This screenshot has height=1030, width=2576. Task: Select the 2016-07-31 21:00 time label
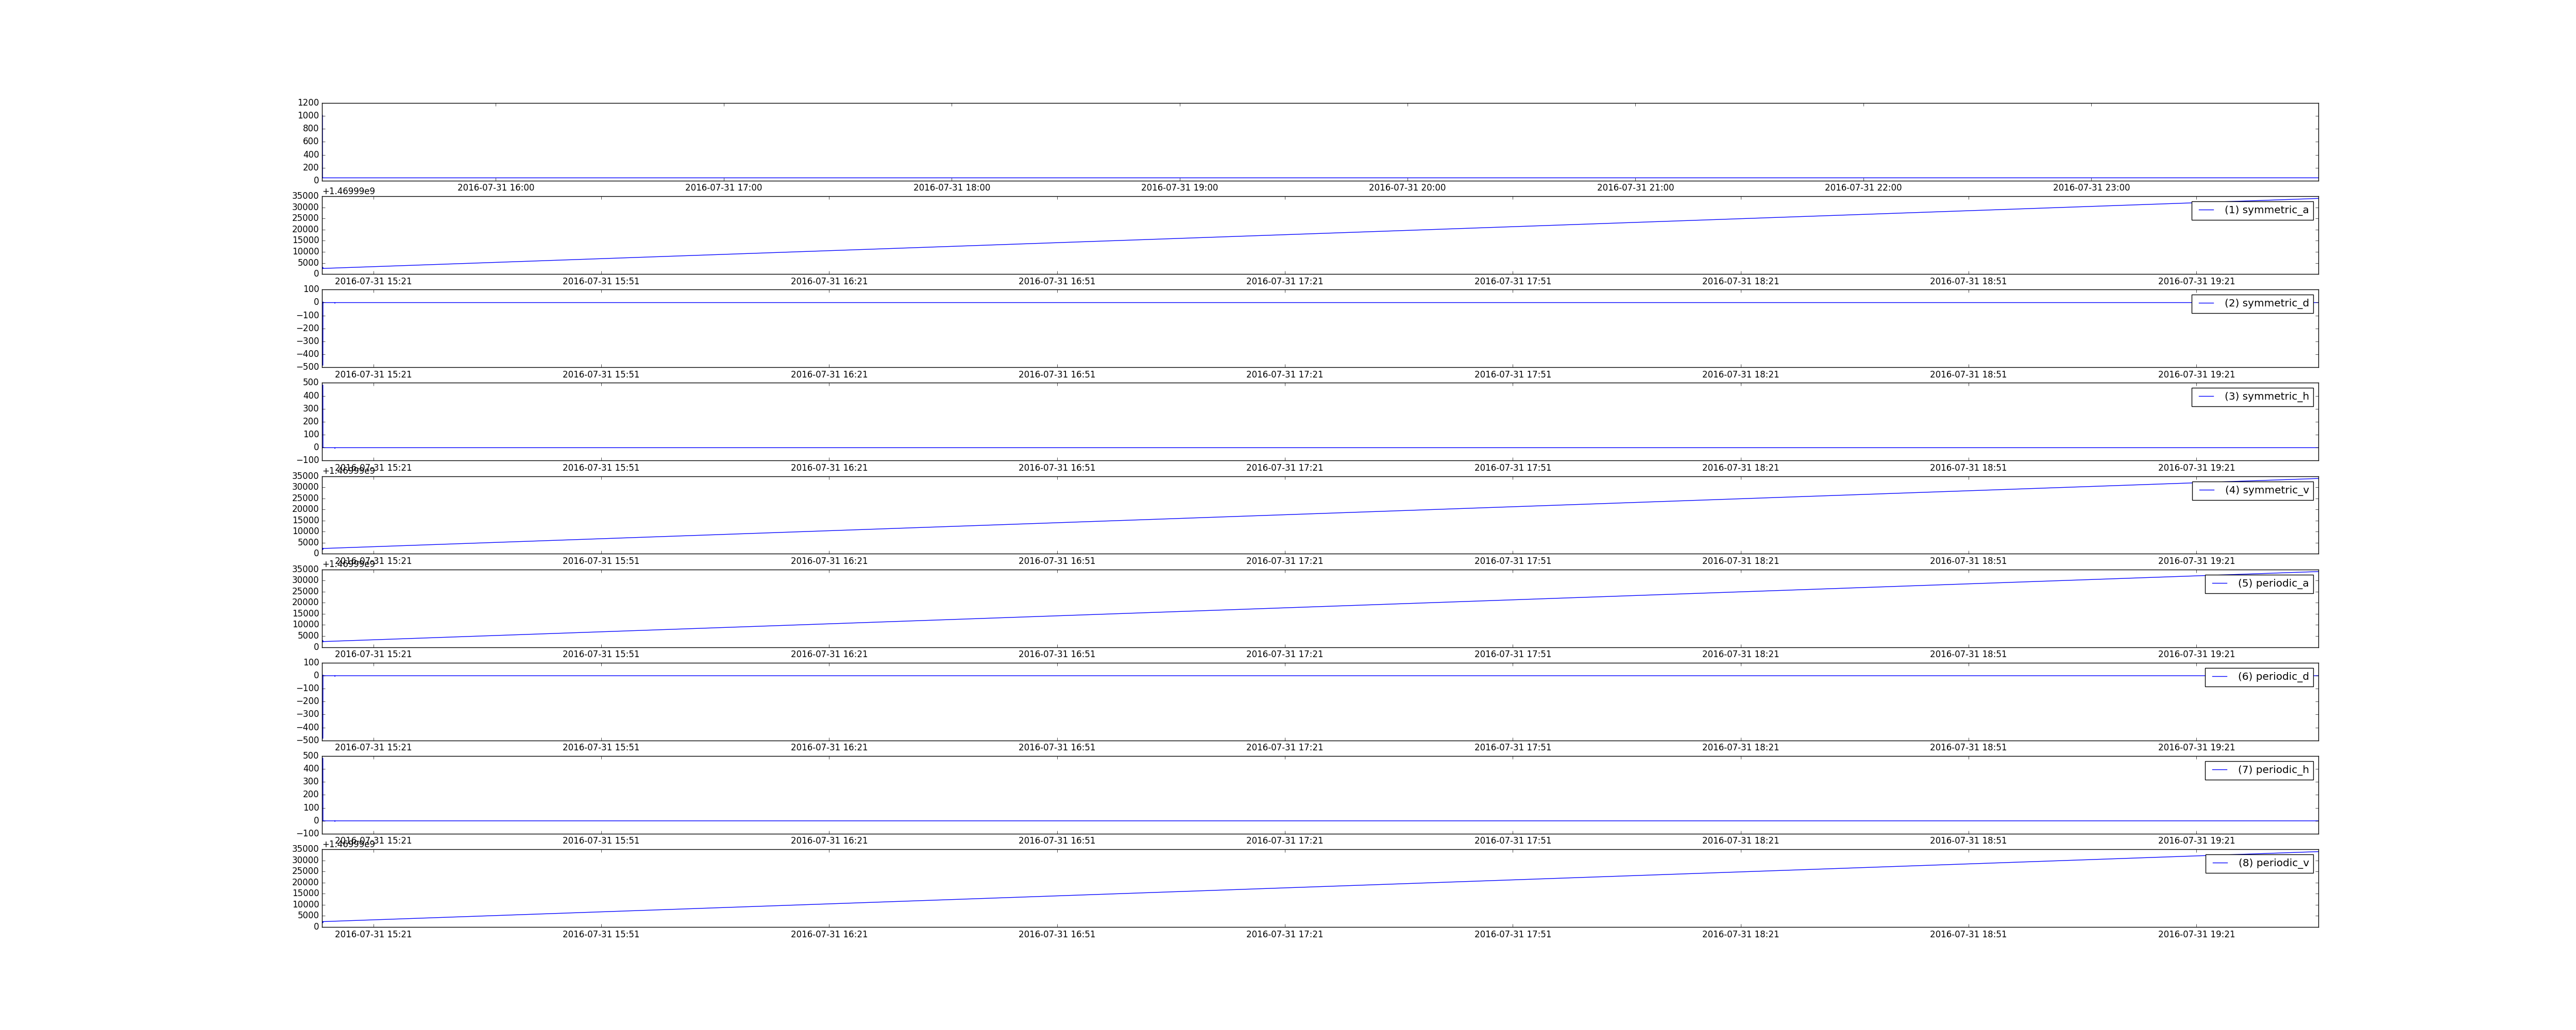pos(1635,188)
